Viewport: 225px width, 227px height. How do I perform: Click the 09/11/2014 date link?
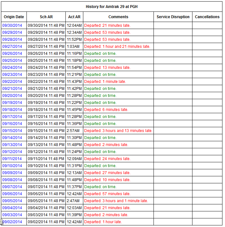tap(12, 159)
